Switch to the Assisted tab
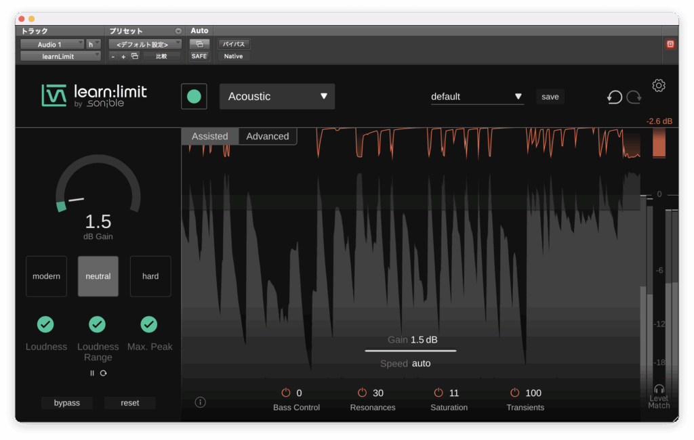 210,136
